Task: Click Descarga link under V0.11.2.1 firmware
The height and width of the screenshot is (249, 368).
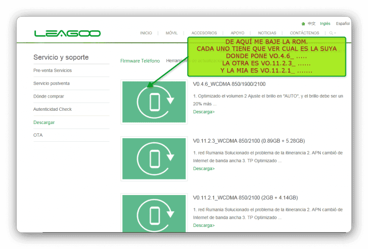Action: coord(204,225)
